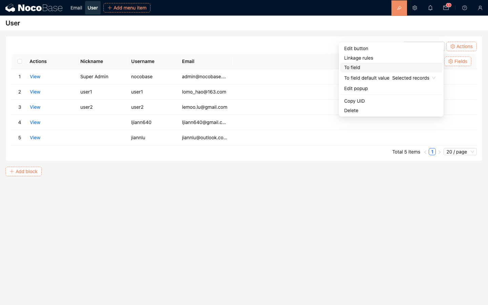488x305 pixels.
Task: Open the Fields configuration dropdown
Action: pyautogui.click(x=457, y=61)
